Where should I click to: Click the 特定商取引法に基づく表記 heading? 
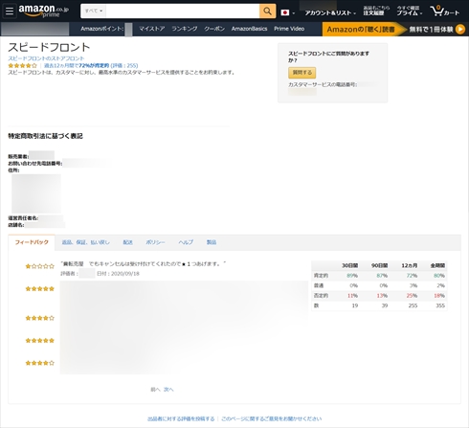(x=45, y=136)
